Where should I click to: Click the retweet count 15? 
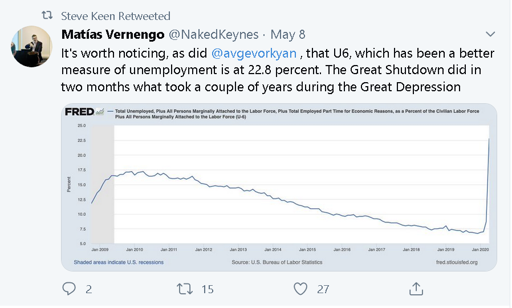click(x=208, y=289)
